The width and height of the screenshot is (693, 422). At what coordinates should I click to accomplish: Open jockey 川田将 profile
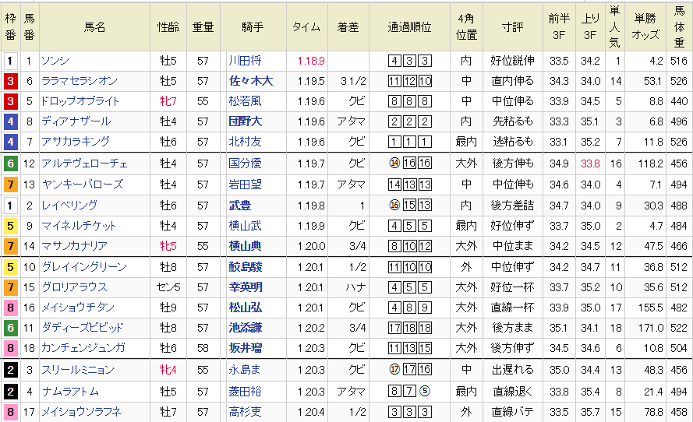coord(244,61)
